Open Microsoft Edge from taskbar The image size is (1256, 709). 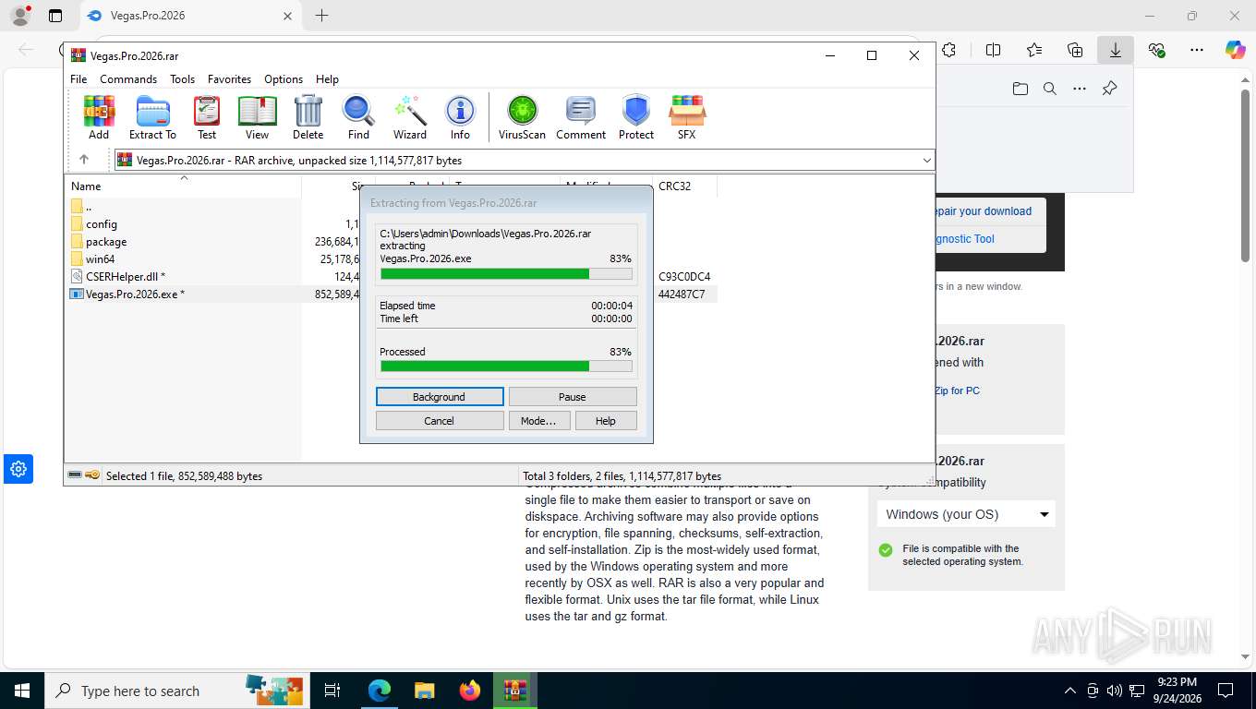tap(379, 691)
